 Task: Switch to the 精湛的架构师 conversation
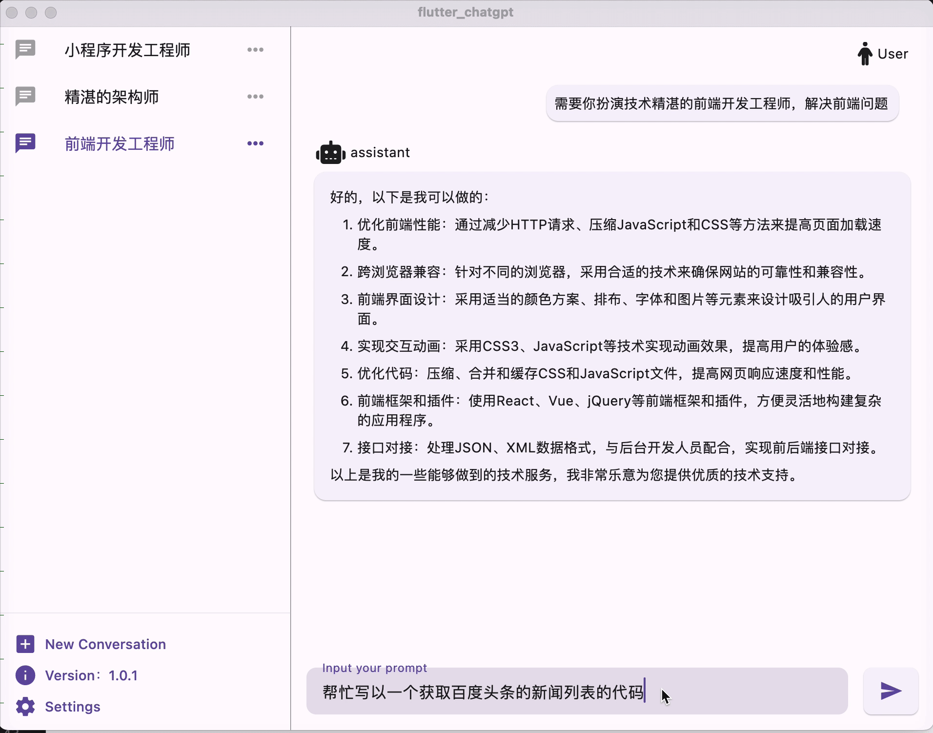[x=112, y=97]
